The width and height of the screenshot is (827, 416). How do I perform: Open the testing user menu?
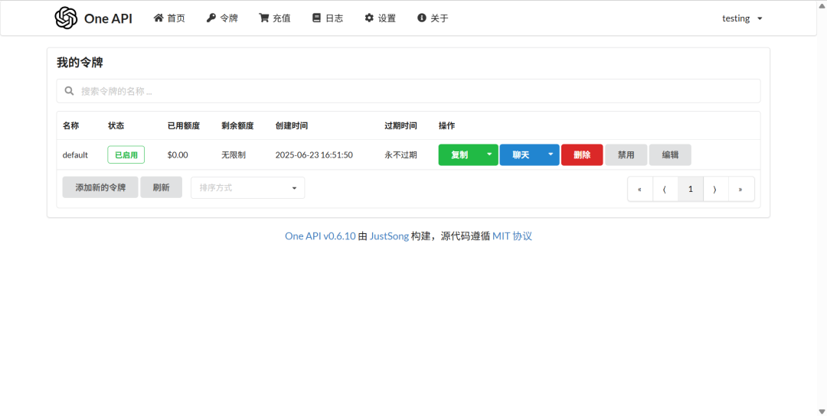click(742, 18)
